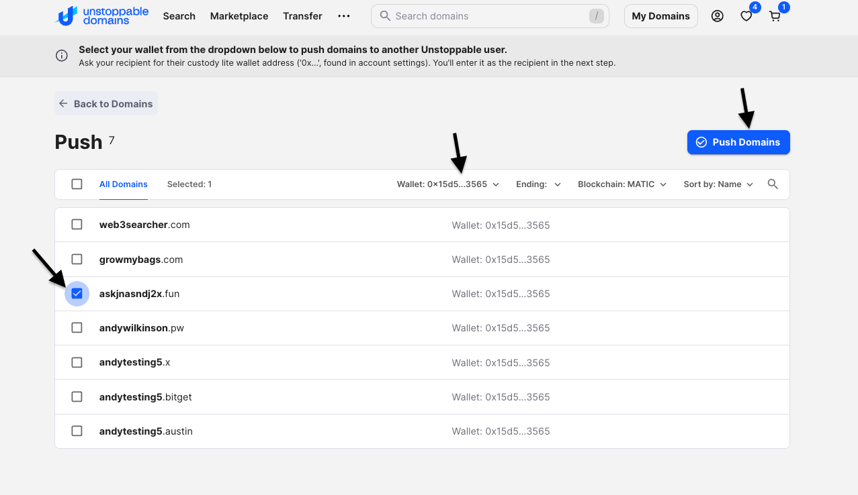The width and height of the screenshot is (858, 495).
Task: Toggle the select-all domains checkbox
Action: click(x=77, y=184)
